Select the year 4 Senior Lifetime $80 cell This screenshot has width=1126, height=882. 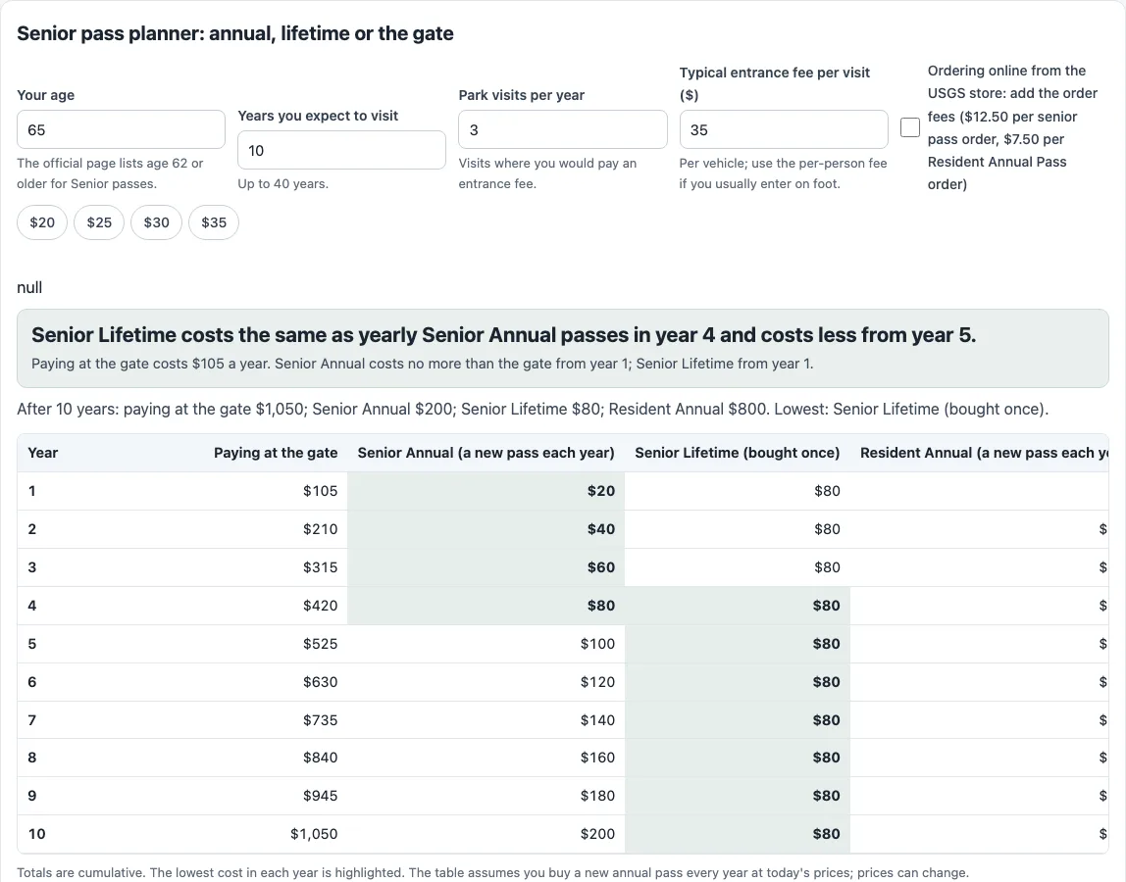click(738, 606)
